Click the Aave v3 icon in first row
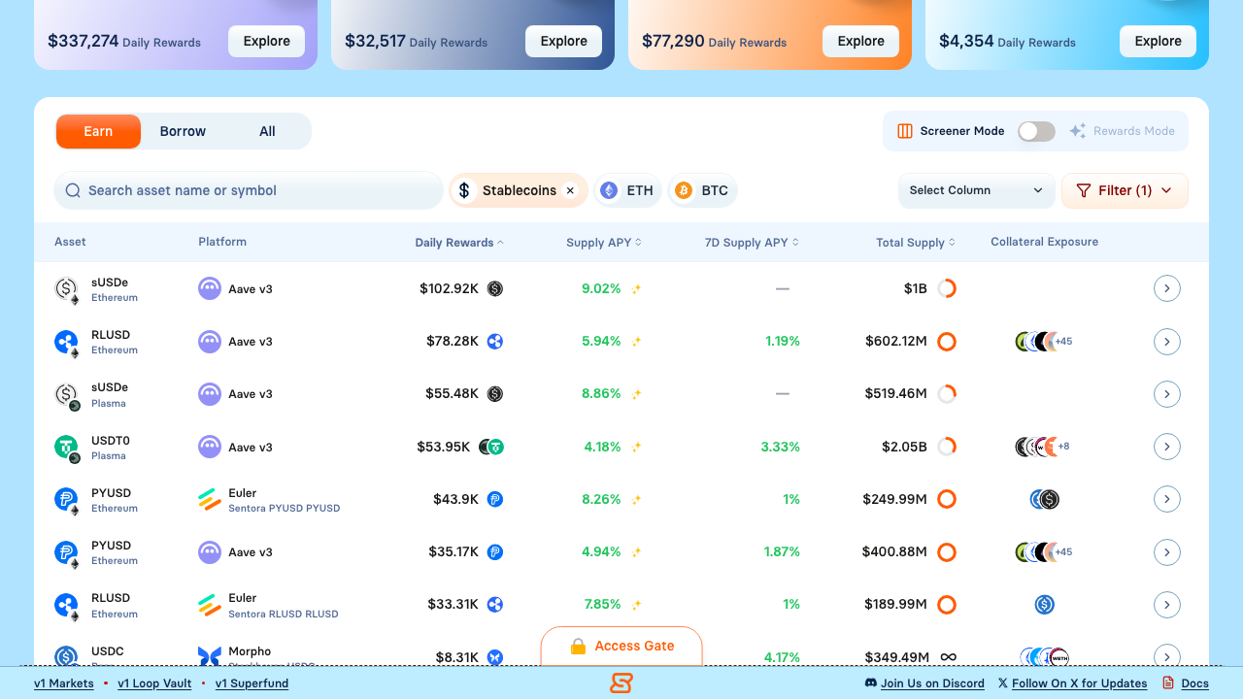The width and height of the screenshot is (1243, 699). (x=210, y=288)
